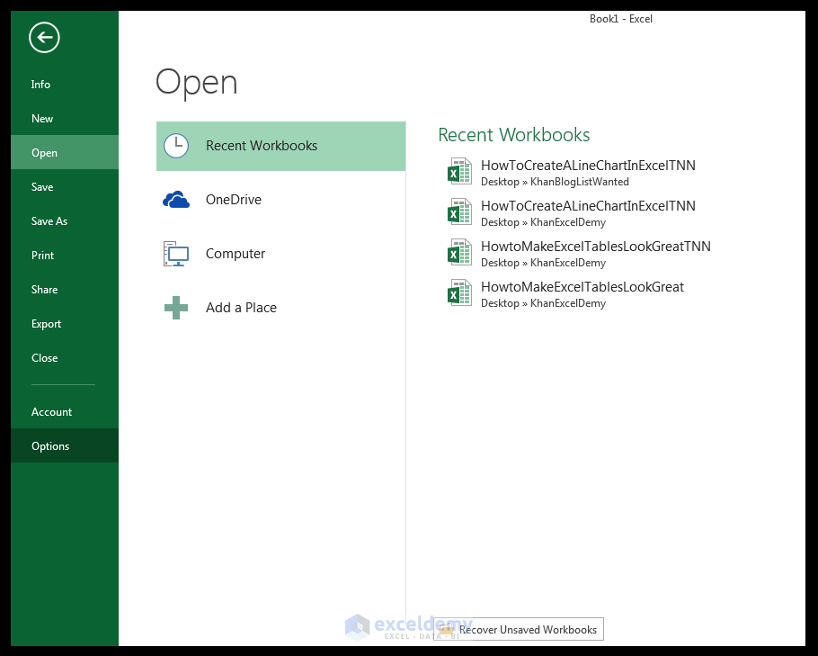Click Recover Unsaved Workbooks button
This screenshot has width=818, height=656.
[x=519, y=629]
